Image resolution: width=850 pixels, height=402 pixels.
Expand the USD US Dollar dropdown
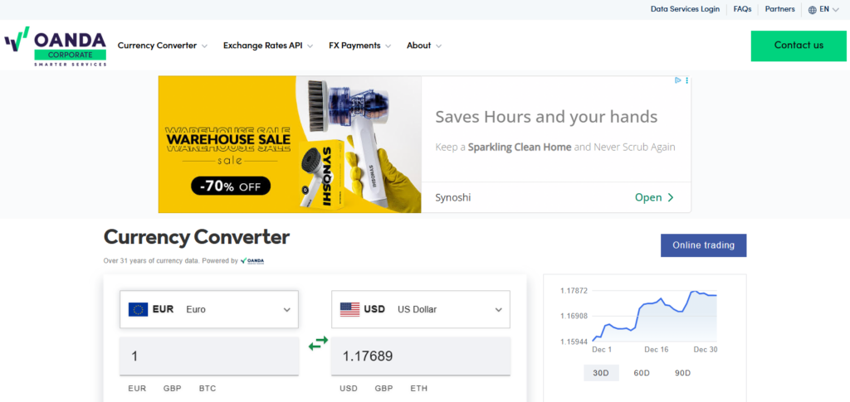click(499, 309)
